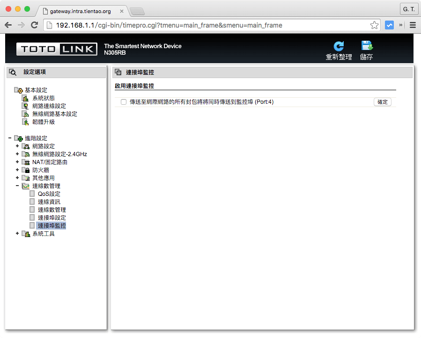Viewport: 421px width, 338px height.
Task: Click the blue checkmark extension icon
Action: click(x=389, y=25)
